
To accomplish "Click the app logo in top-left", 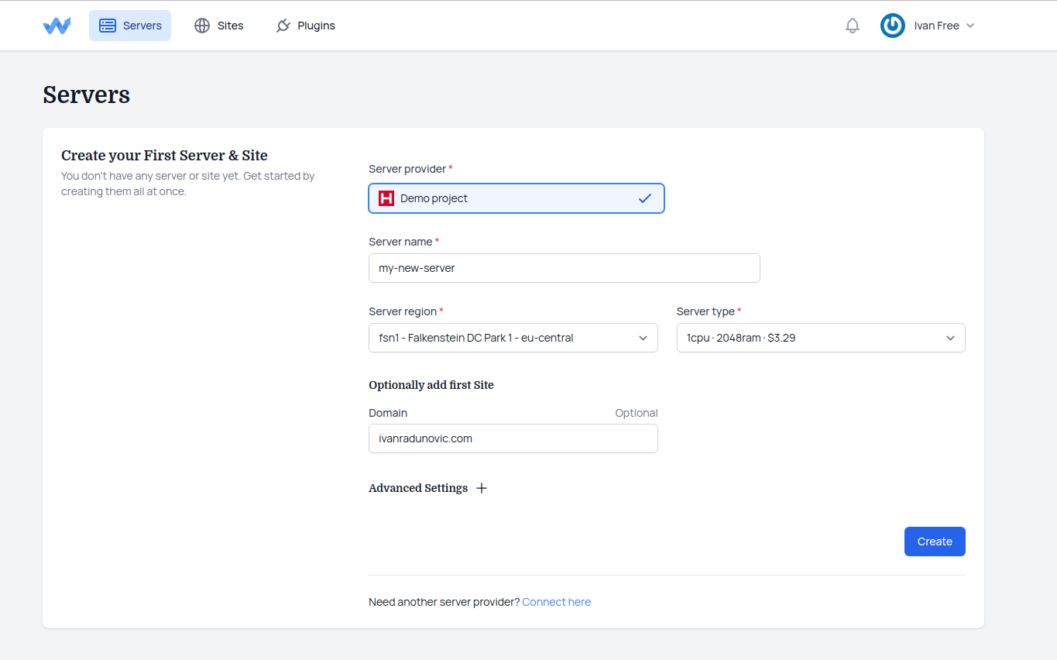I will coord(57,26).
